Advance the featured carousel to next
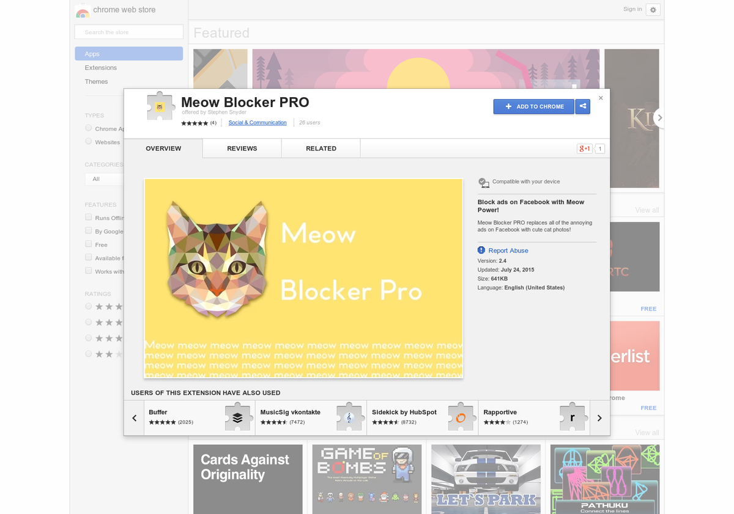734x514 pixels. coord(659,117)
